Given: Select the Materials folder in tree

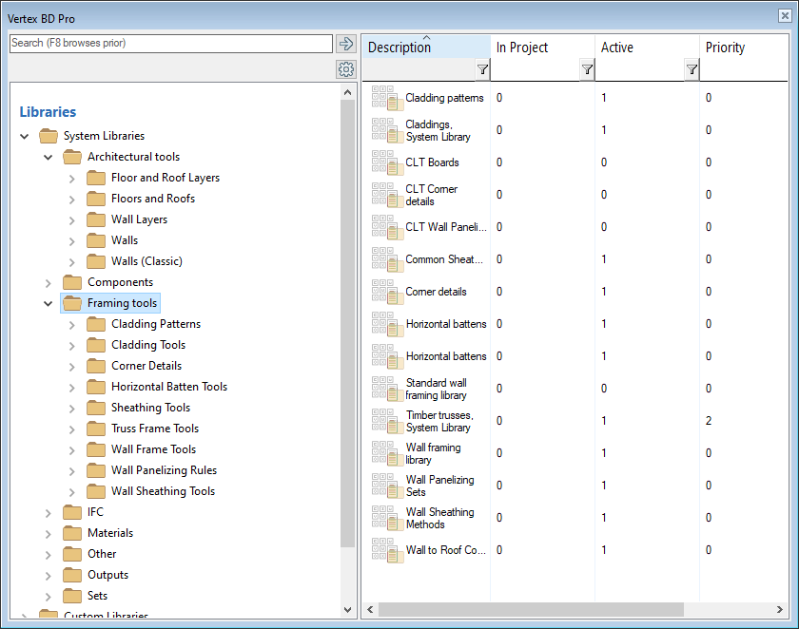Looking at the screenshot, I should [110, 533].
